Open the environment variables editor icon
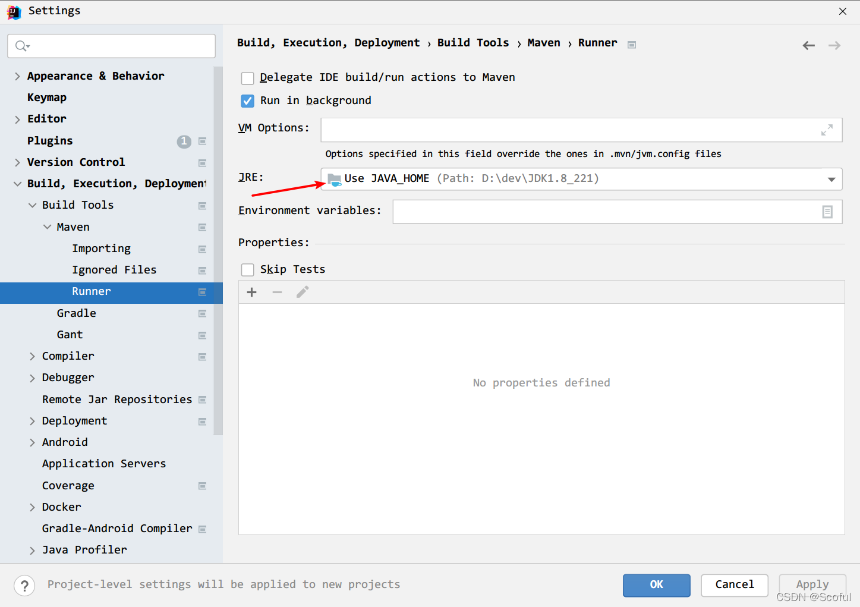 point(827,212)
